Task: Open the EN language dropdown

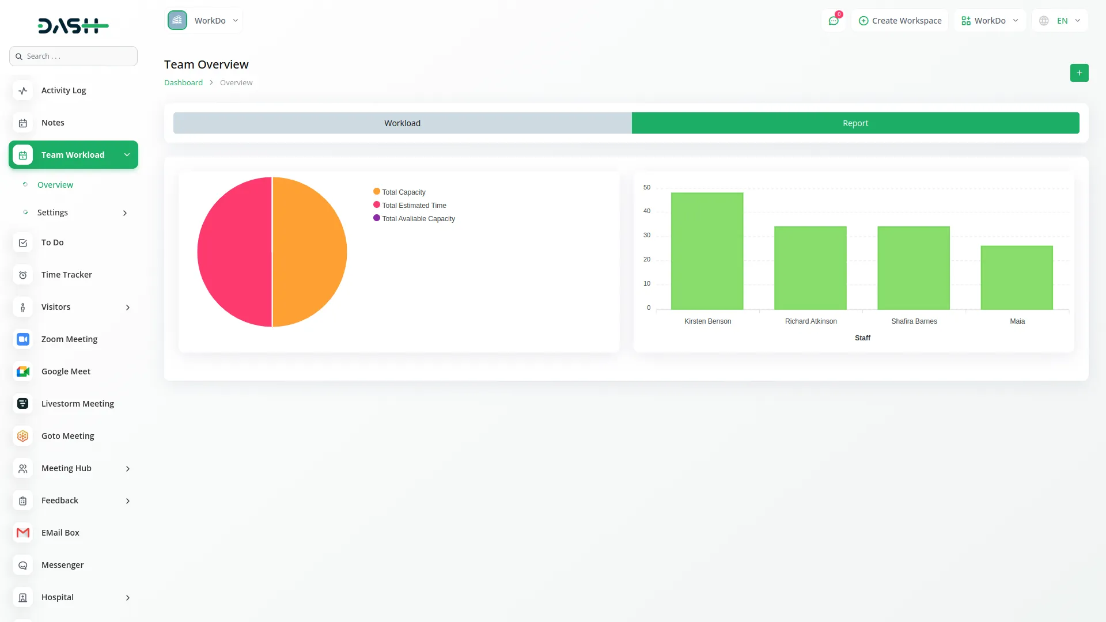Action: click(1059, 20)
